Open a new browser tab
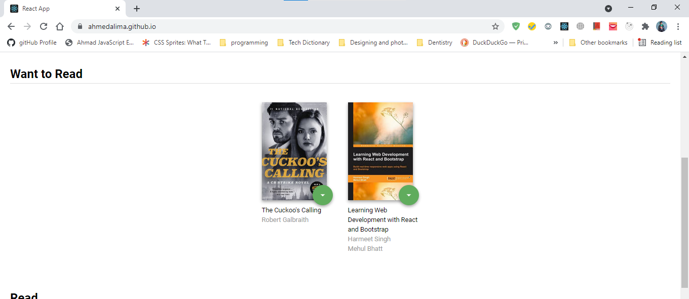This screenshot has height=299, width=689. (137, 9)
